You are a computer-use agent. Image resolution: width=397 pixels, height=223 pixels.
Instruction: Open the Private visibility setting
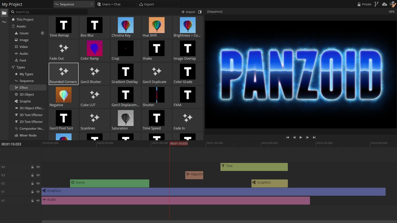click(364, 4)
